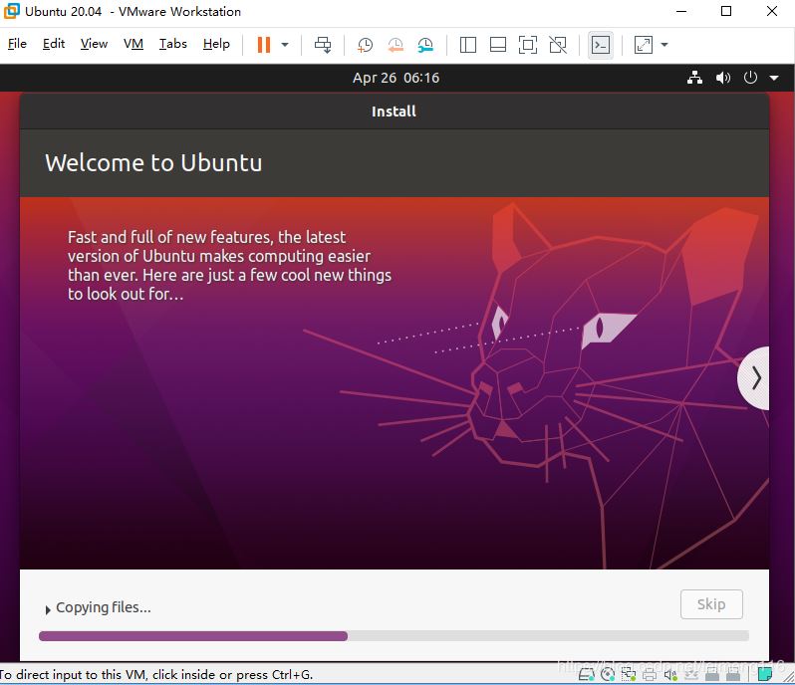Expand the Copying files details triangle
The image size is (795, 685).
pos(48,609)
